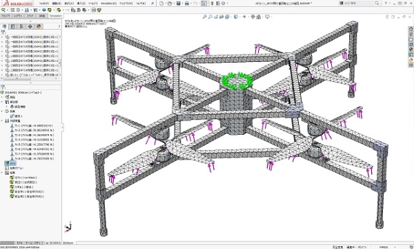Screen dimensions: 414x249
Task: Expand the first folder under the study name
Action: pyautogui.click(x=2, y=97)
